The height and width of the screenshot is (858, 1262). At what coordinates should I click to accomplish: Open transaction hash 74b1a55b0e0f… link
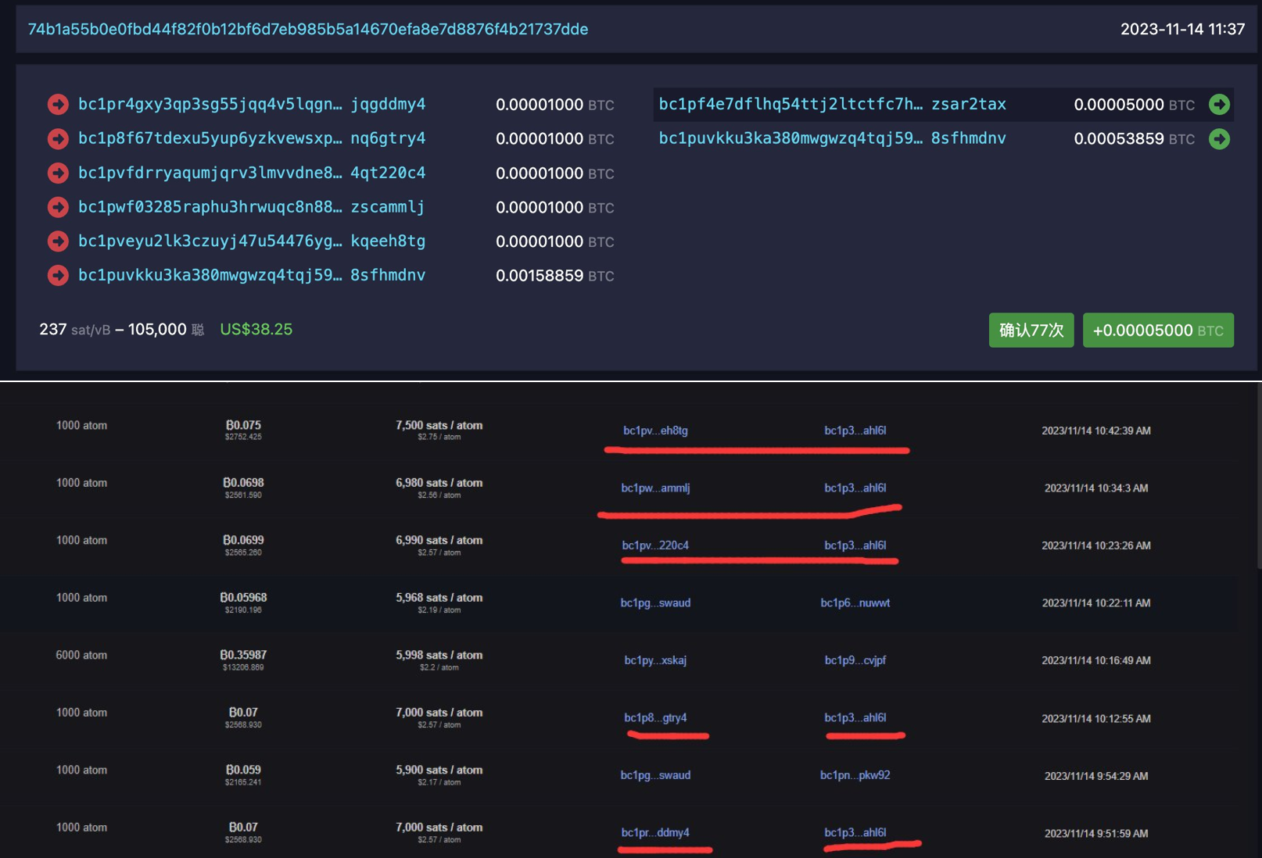click(308, 30)
